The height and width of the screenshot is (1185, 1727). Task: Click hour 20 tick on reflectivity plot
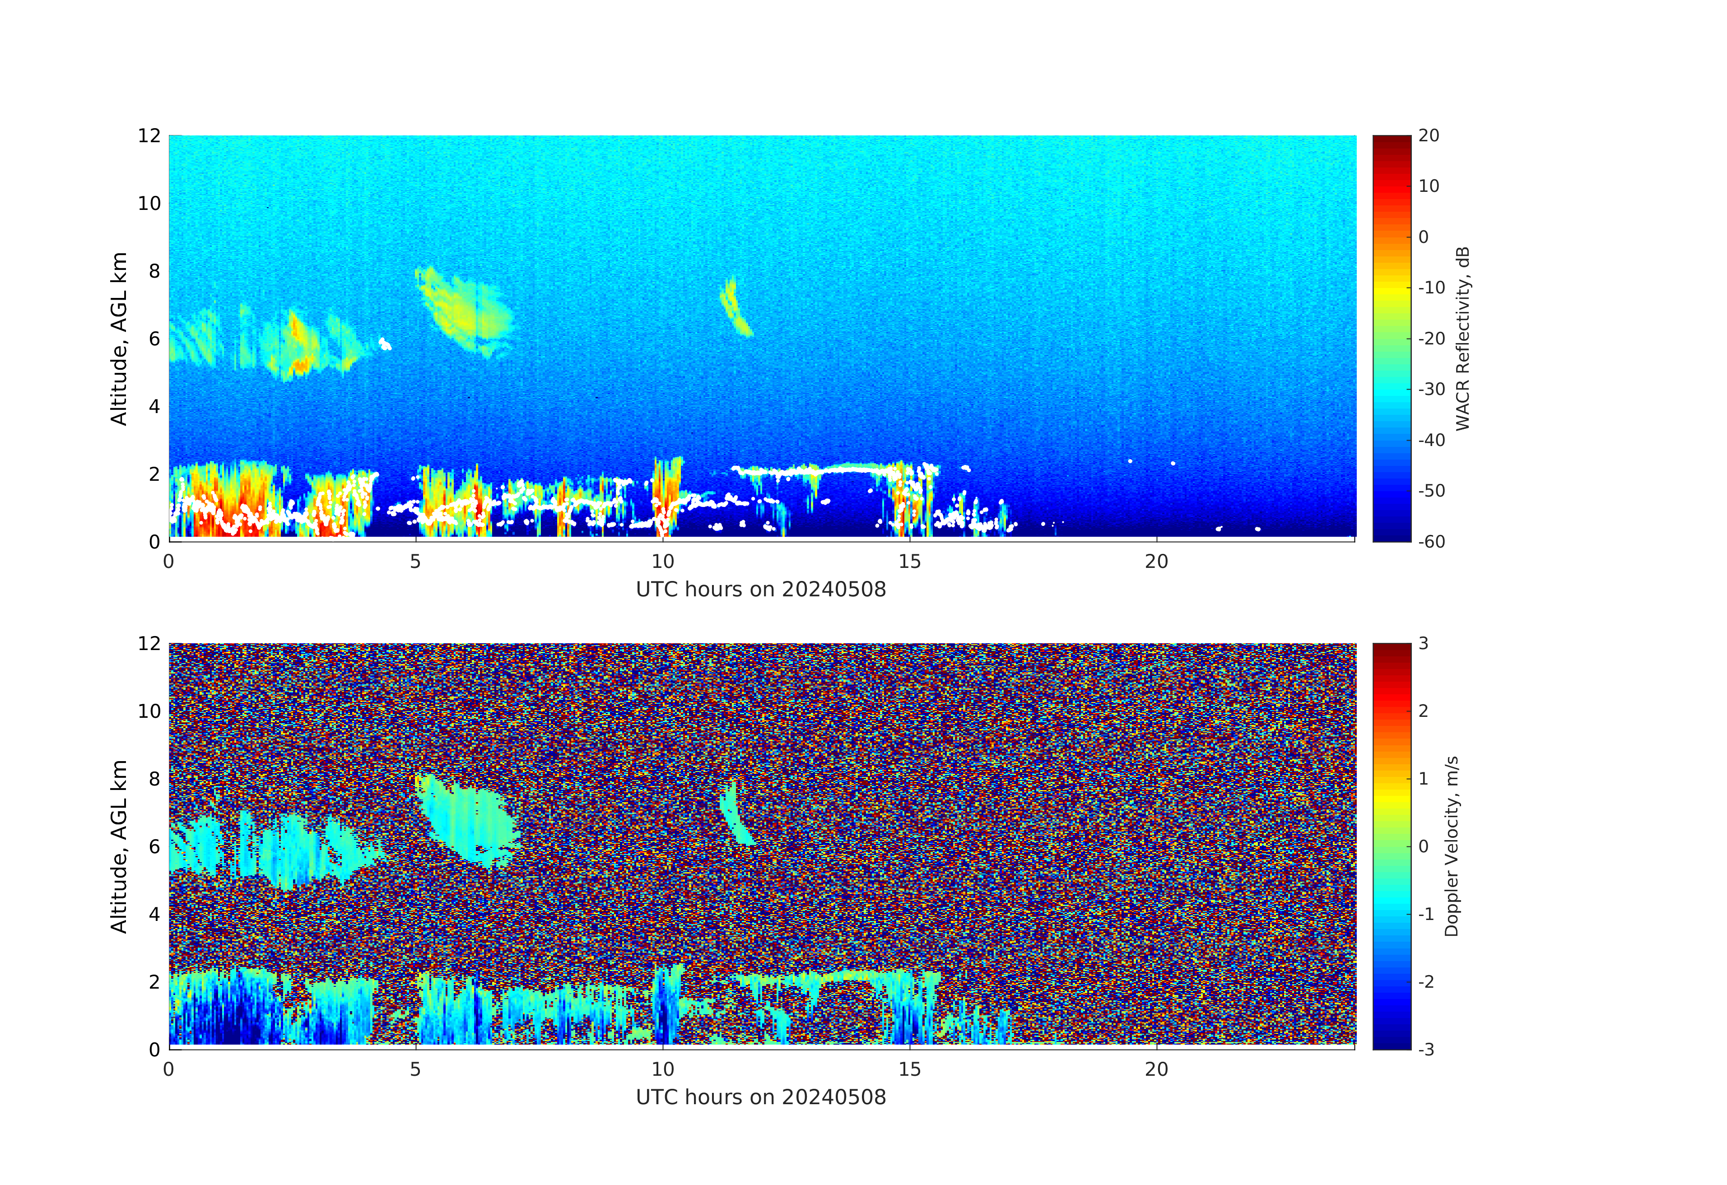coord(1156,562)
